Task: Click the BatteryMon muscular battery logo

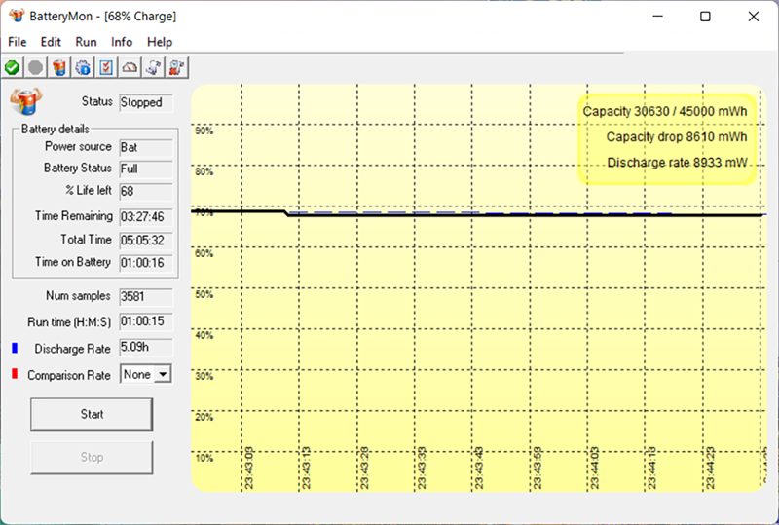Action: click(x=26, y=101)
